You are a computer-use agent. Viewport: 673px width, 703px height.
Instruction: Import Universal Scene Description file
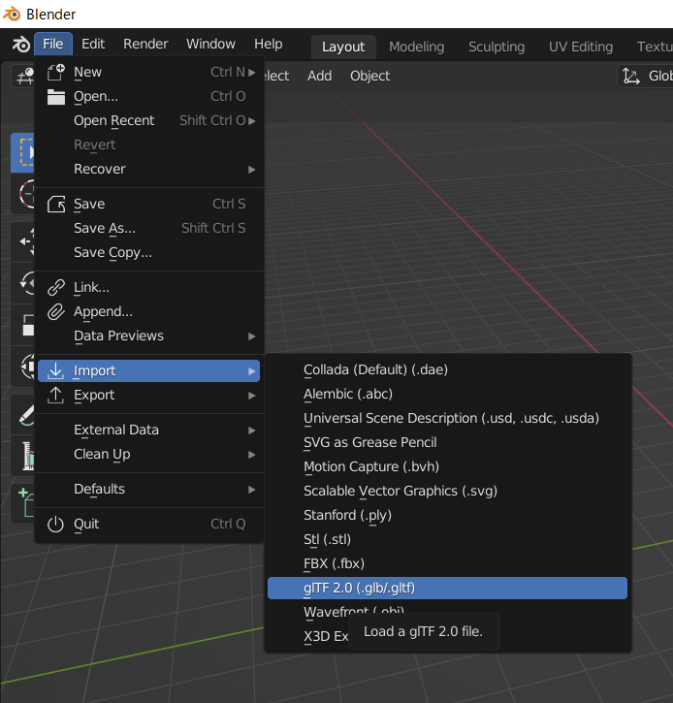point(447,418)
